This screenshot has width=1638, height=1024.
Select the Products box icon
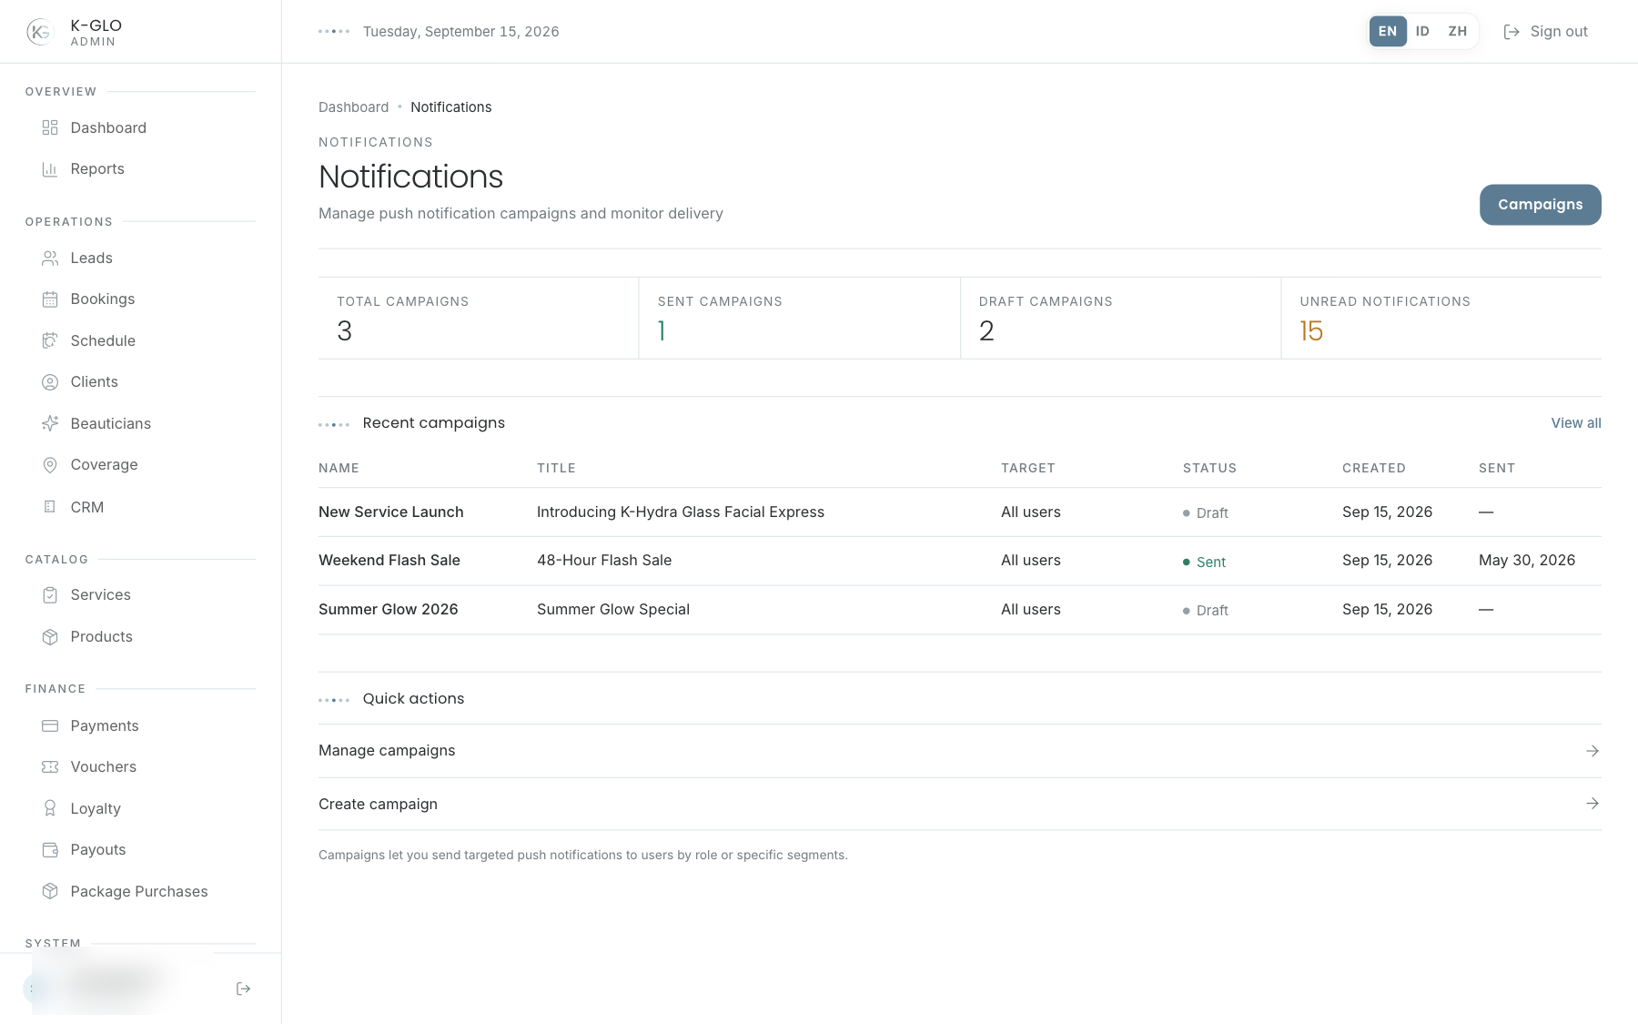[x=50, y=637]
